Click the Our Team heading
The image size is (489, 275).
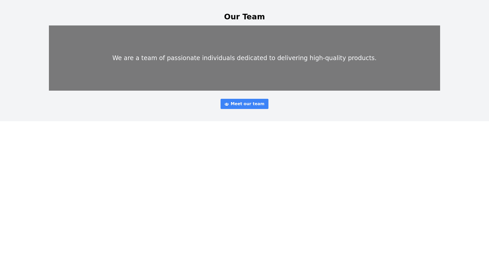[244, 17]
